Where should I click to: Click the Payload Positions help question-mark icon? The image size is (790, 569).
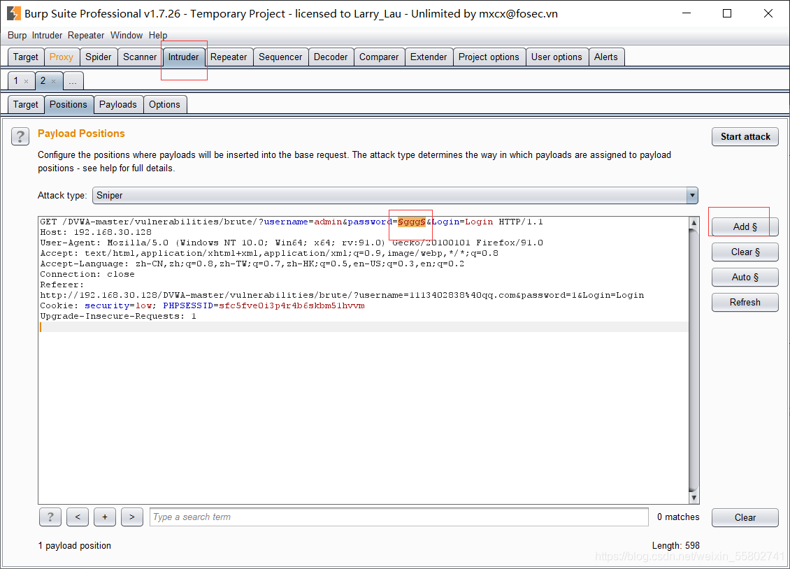pyautogui.click(x=20, y=136)
